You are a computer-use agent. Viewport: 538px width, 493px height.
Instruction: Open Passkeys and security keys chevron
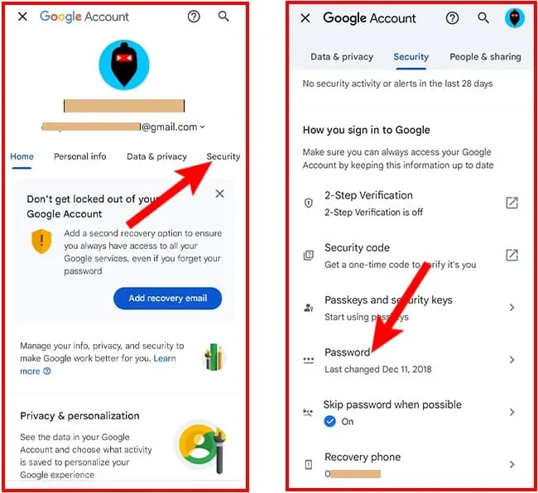coord(512,308)
